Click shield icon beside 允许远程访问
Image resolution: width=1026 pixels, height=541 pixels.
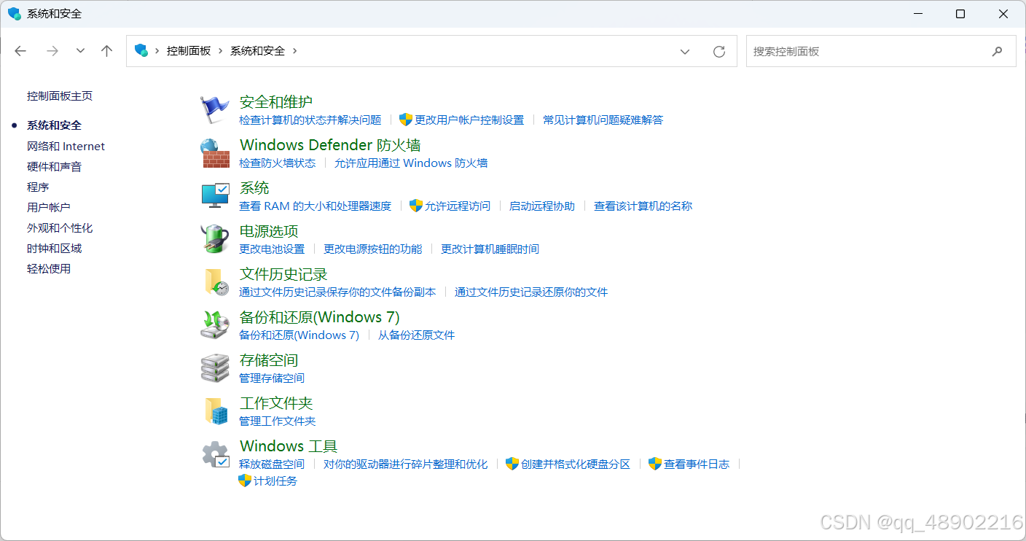(x=416, y=206)
